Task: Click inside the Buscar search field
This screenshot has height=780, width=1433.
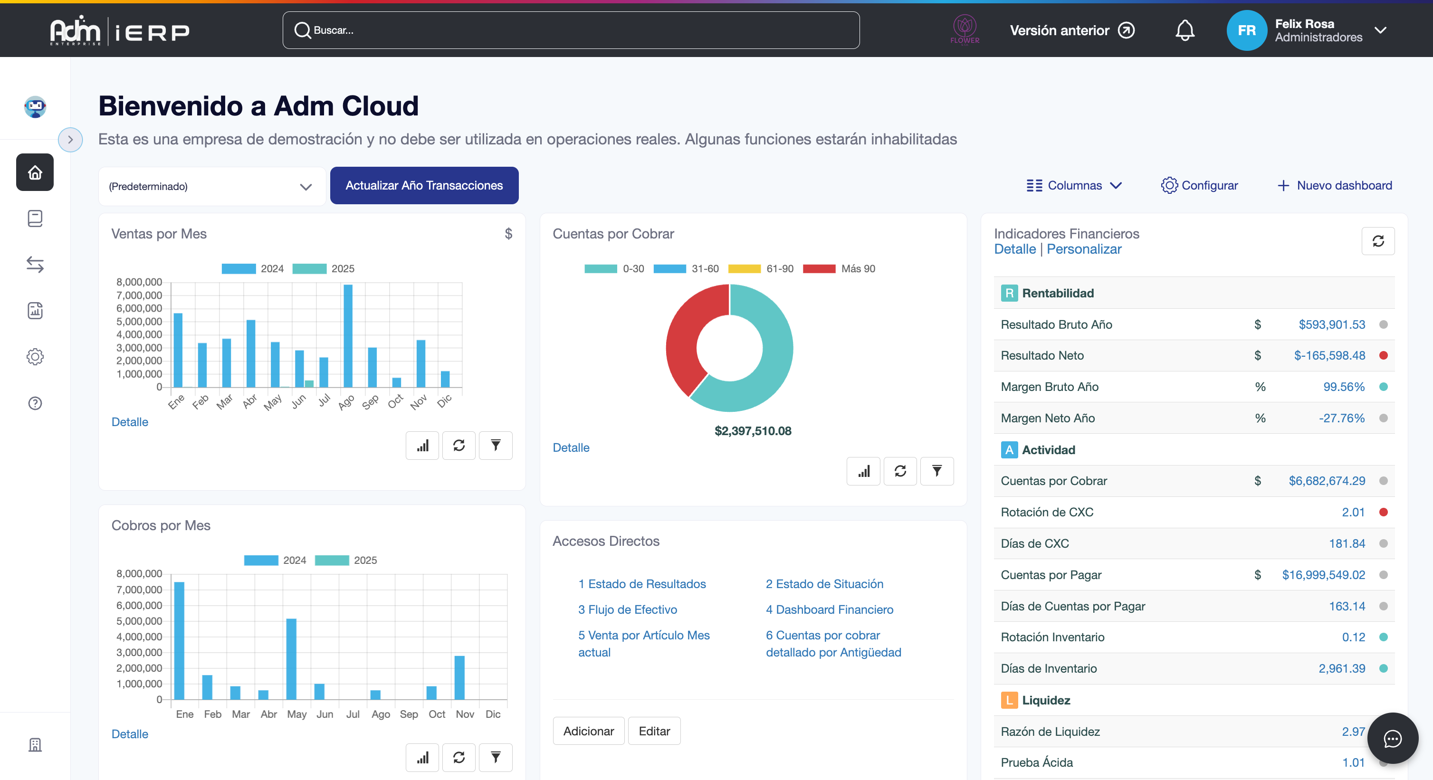Action: (x=571, y=30)
